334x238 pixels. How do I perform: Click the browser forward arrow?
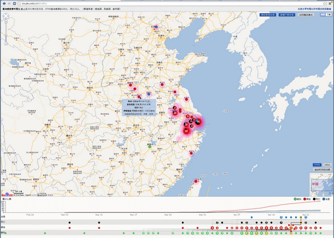(9, 3)
